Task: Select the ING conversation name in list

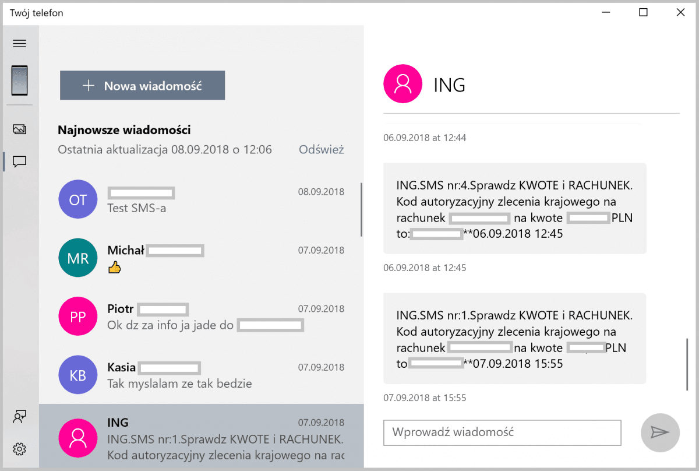Action: click(118, 422)
